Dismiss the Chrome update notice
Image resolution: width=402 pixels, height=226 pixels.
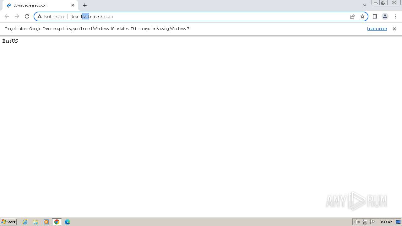pyautogui.click(x=394, y=29)
